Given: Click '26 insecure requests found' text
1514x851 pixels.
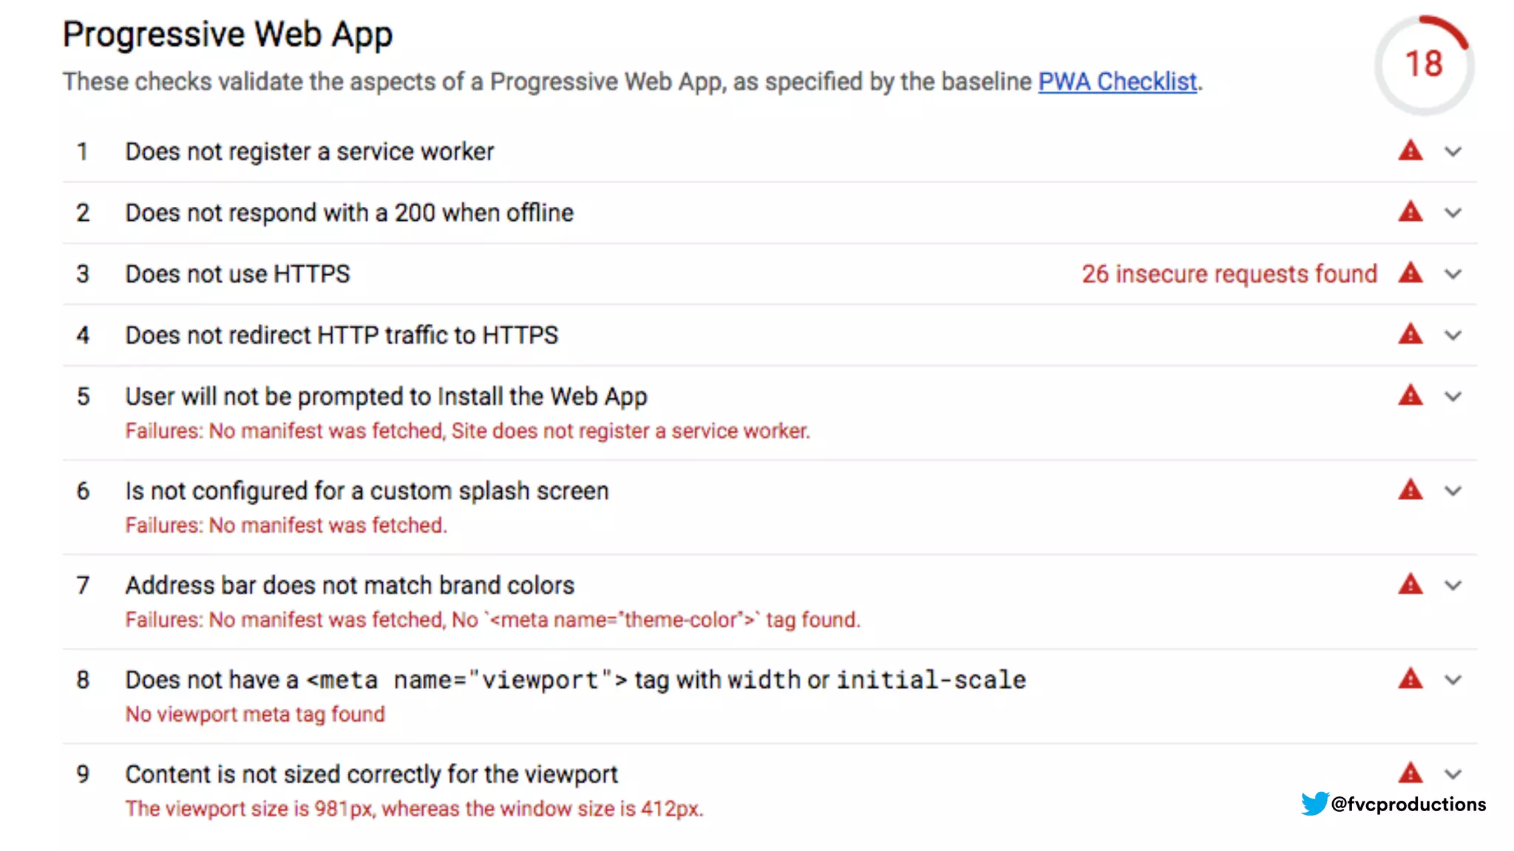Looking at the screenshot, I should pos(1229,274).
